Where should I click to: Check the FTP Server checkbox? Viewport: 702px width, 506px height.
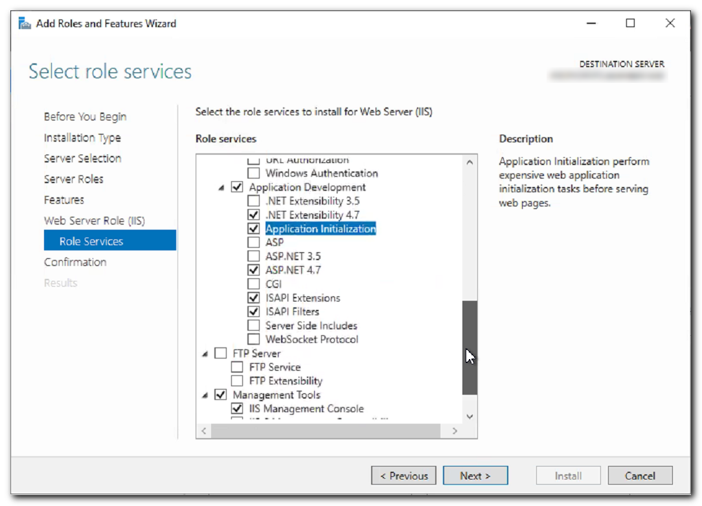(x=220, y=353)
